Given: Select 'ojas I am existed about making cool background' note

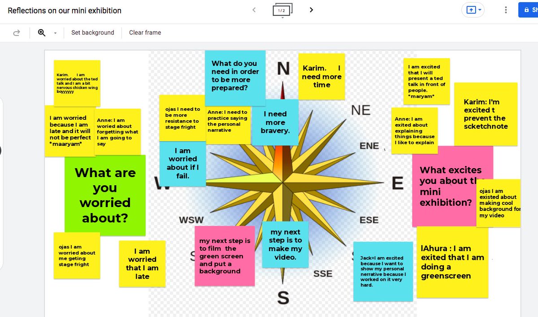Looking at the screenshot, I should click(x=499, y=203).
